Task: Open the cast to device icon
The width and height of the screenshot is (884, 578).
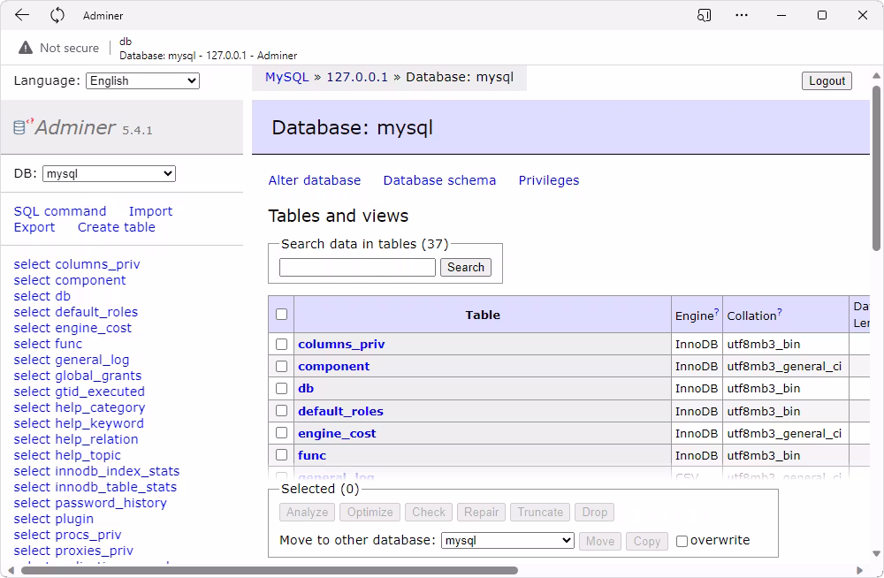Action: 704,15
